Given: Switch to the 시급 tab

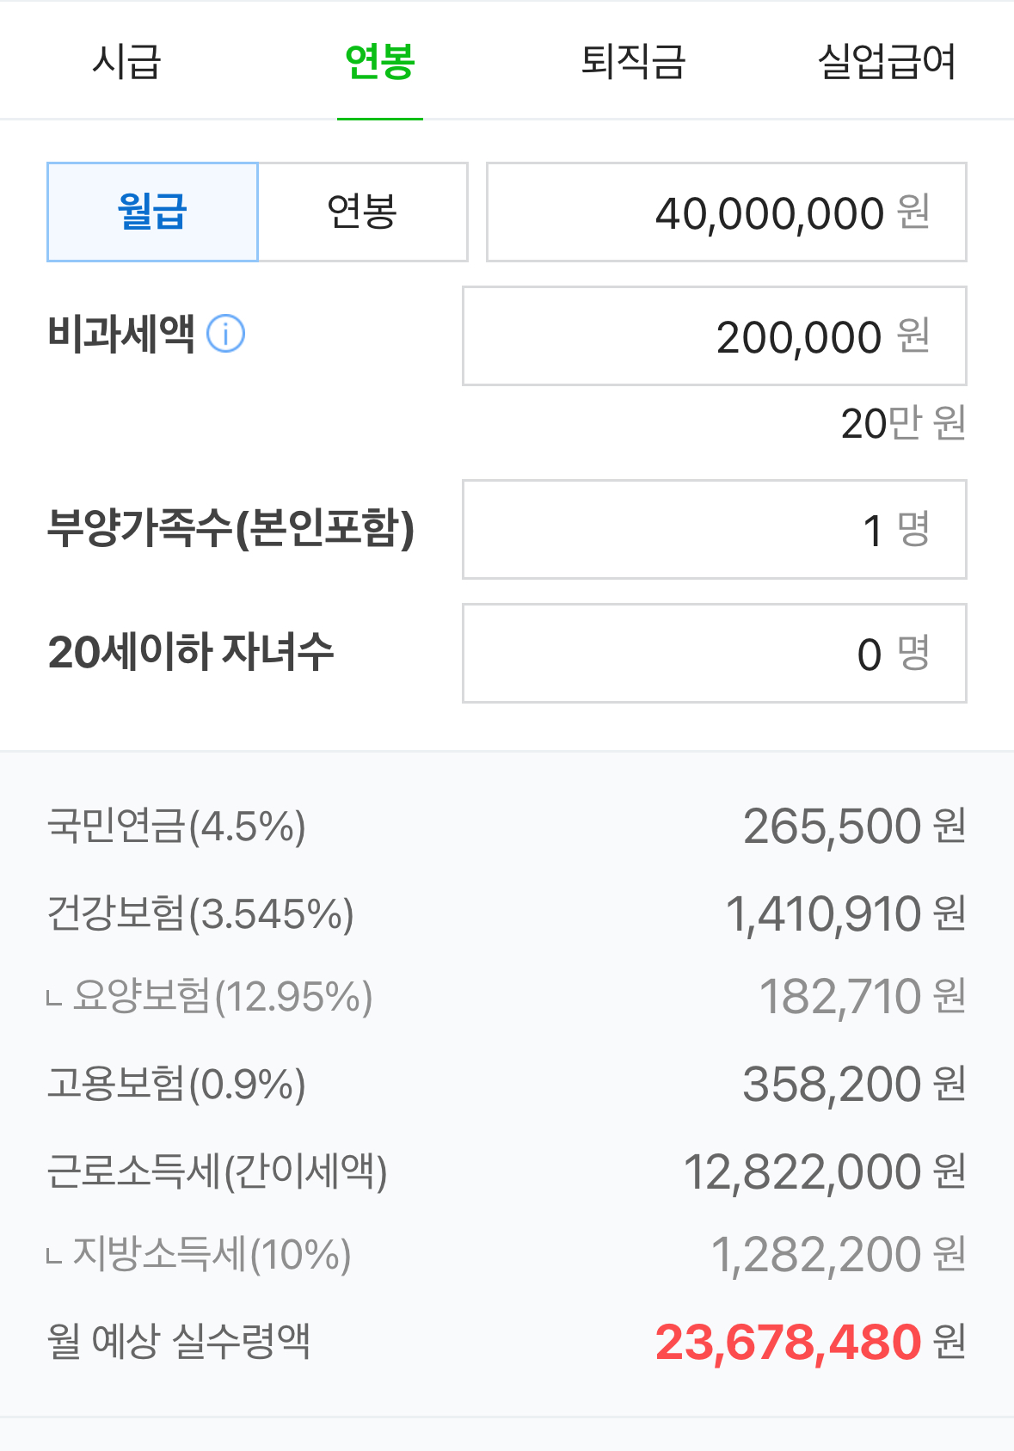Looking at the screenshot, I should pyautogui.click(x=126, y=61).
